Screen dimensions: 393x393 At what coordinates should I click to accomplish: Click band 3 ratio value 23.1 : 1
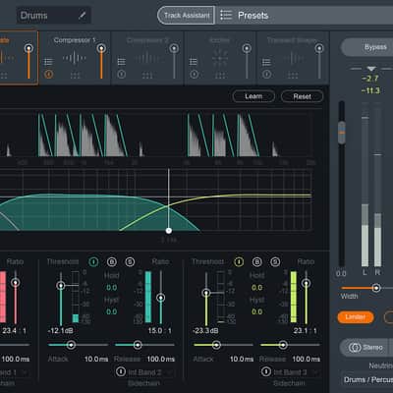click(x=305, y=330)
